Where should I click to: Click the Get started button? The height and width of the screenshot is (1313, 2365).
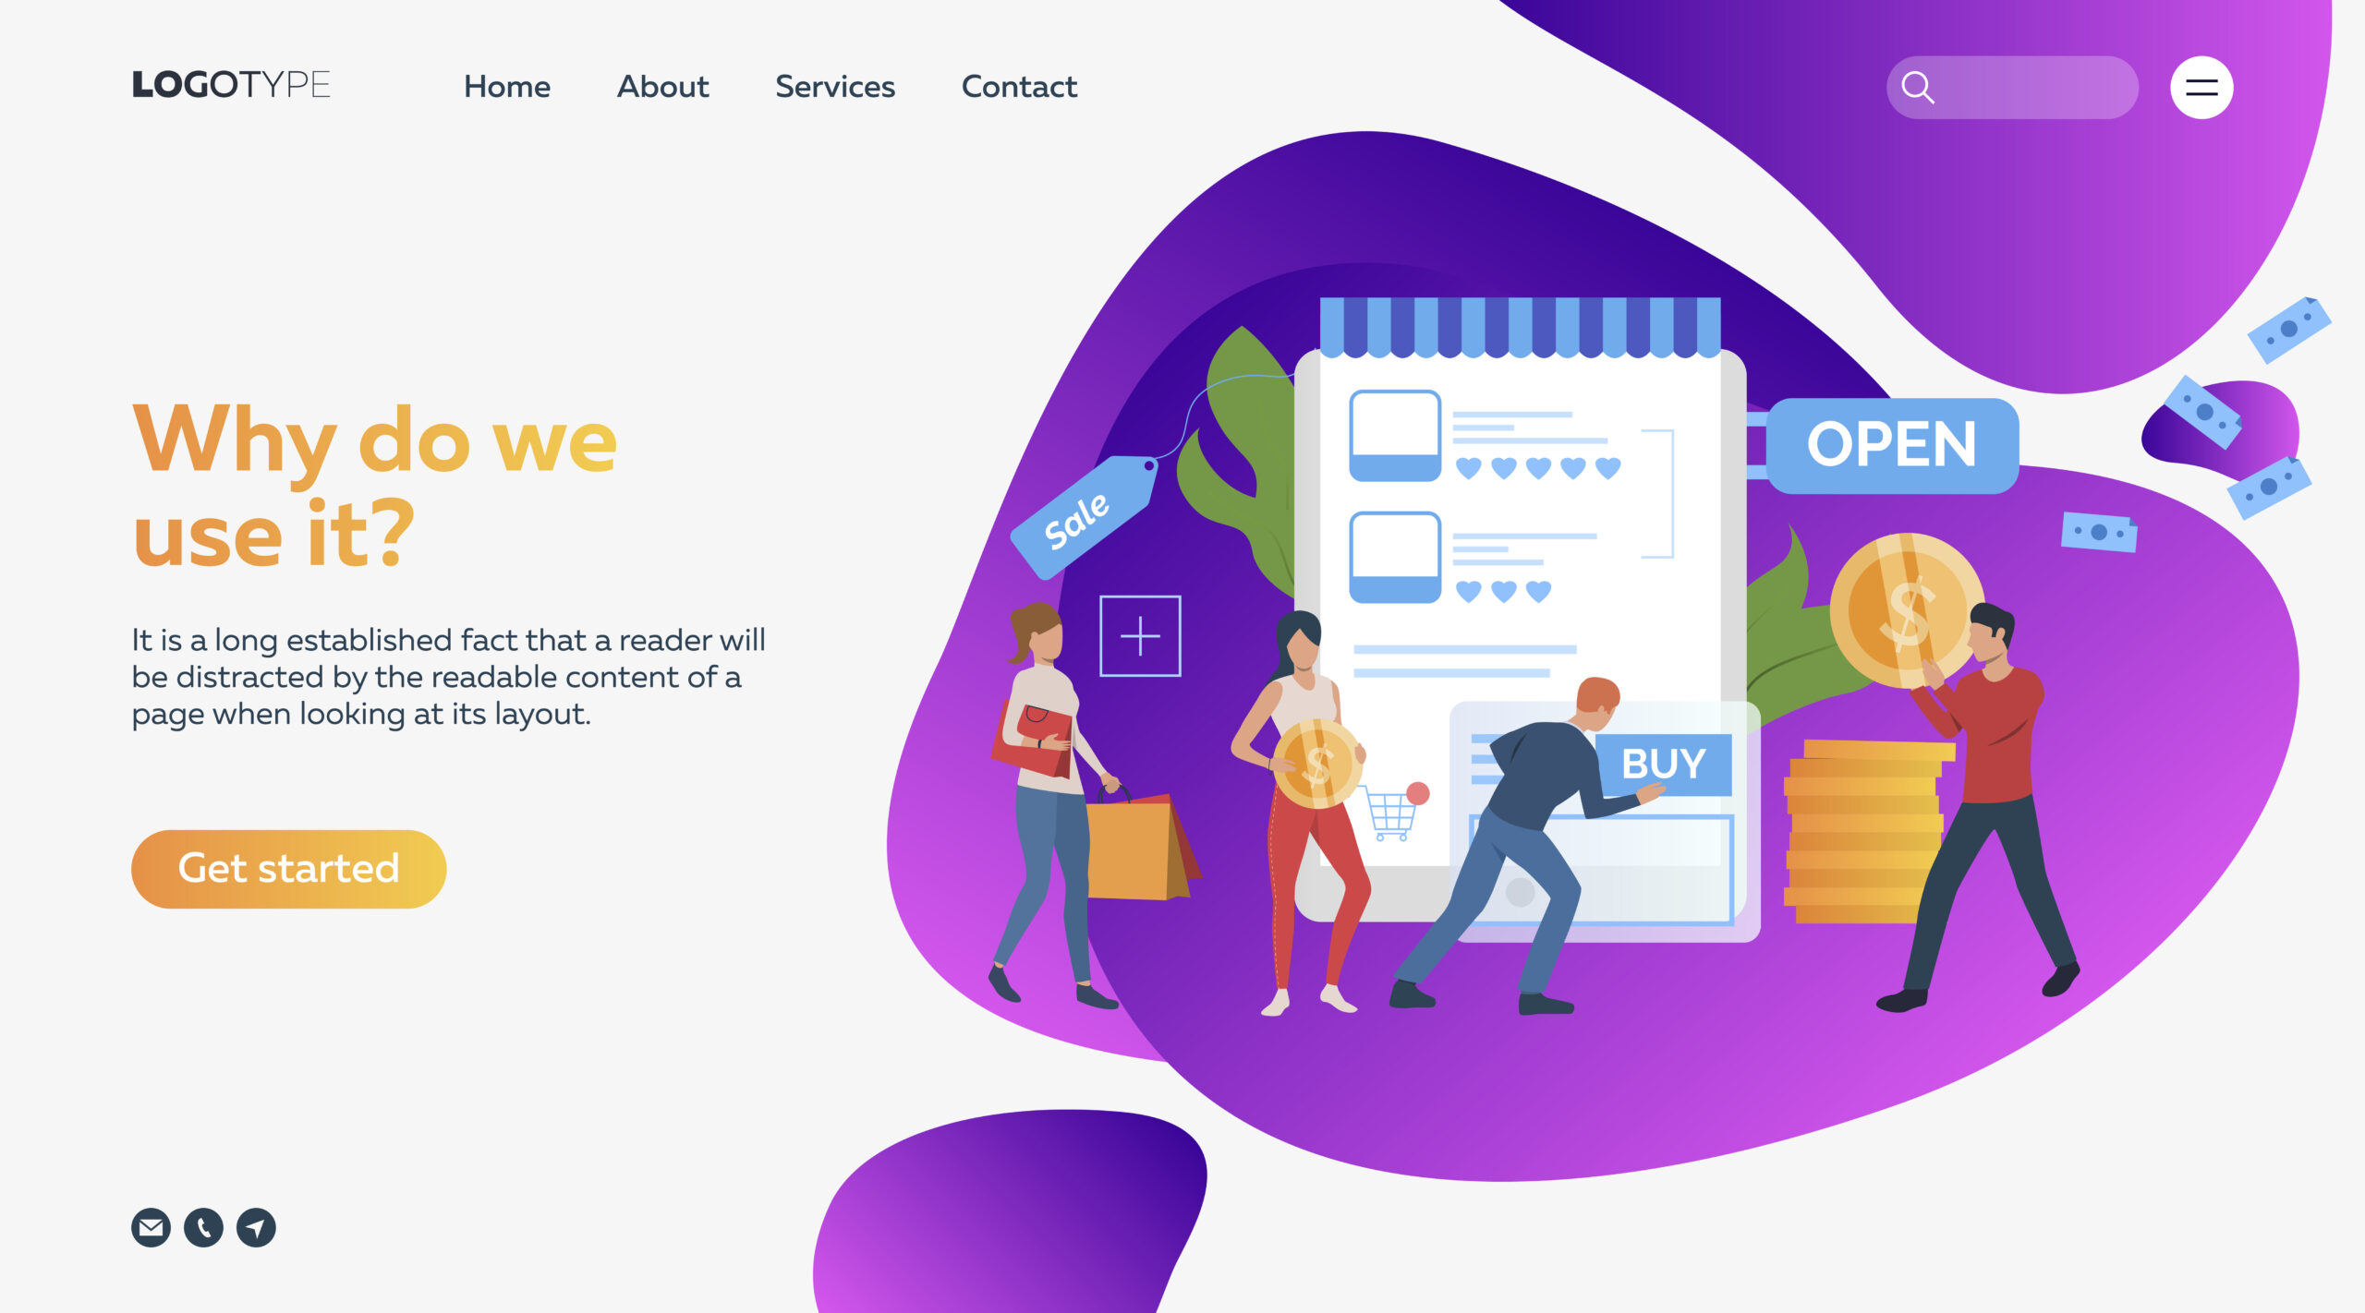click(x=288, y=868)
